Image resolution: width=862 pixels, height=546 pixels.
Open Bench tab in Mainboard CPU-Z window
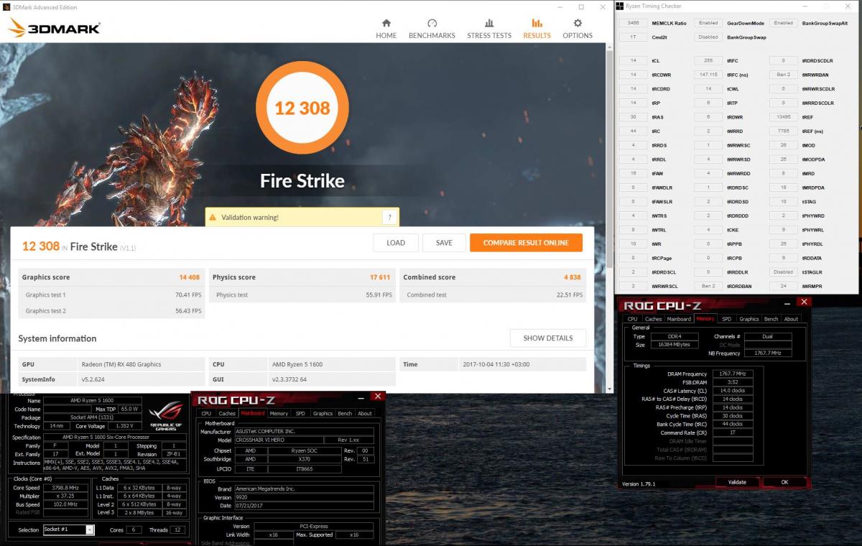(345, 413)
